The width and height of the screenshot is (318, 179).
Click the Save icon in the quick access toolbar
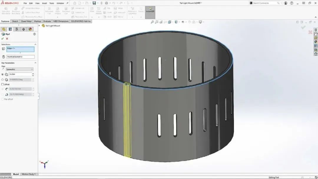pyautogui.click(x=94, y=3)
